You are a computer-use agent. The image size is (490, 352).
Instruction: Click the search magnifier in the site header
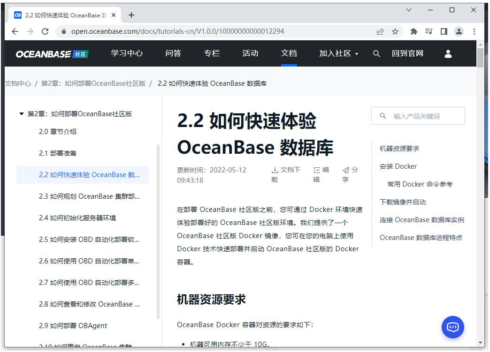(x=376, y=54)
